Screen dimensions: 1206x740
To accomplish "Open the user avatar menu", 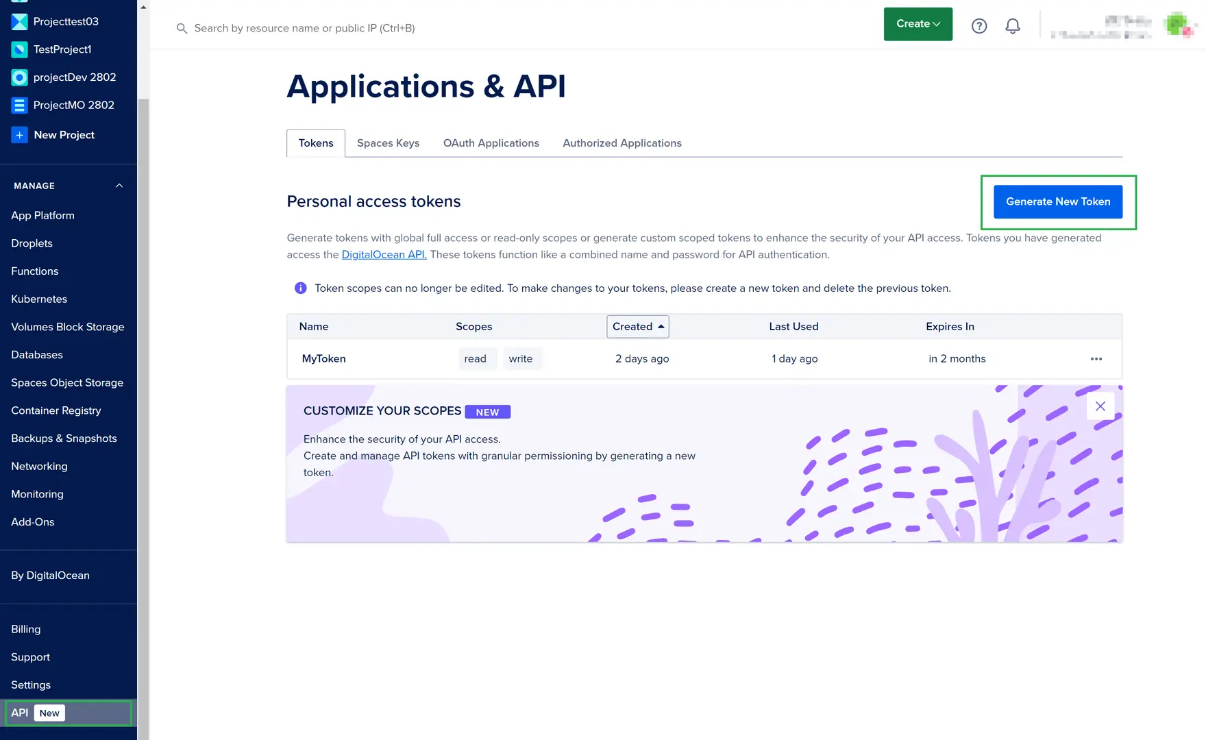I will pos(1178,25).
